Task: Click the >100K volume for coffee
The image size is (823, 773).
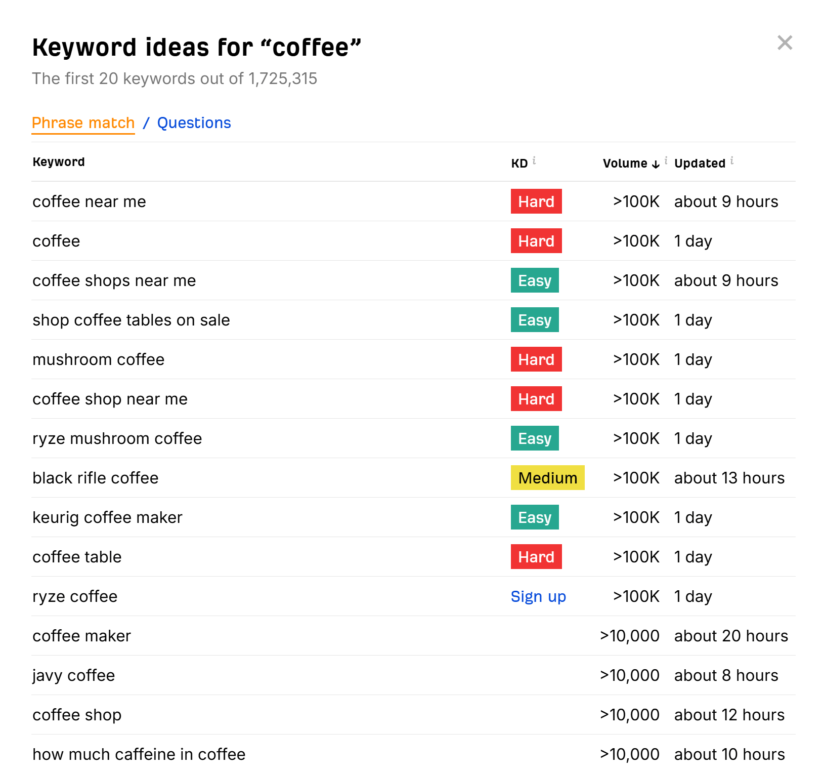Action: [x=636, y=241]
